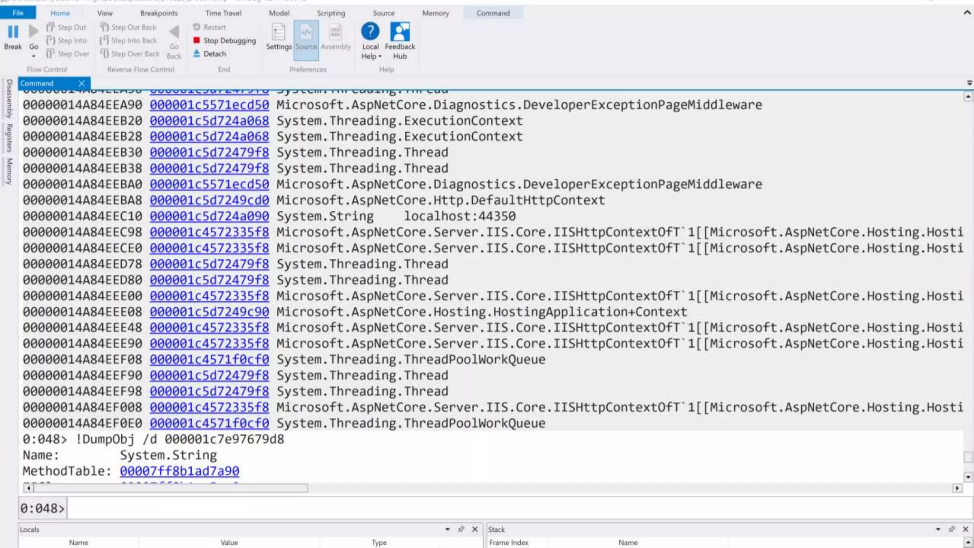
Task: Click the MethodTable link 00007ff8b1ad7a90
Action: click(179, 471)
